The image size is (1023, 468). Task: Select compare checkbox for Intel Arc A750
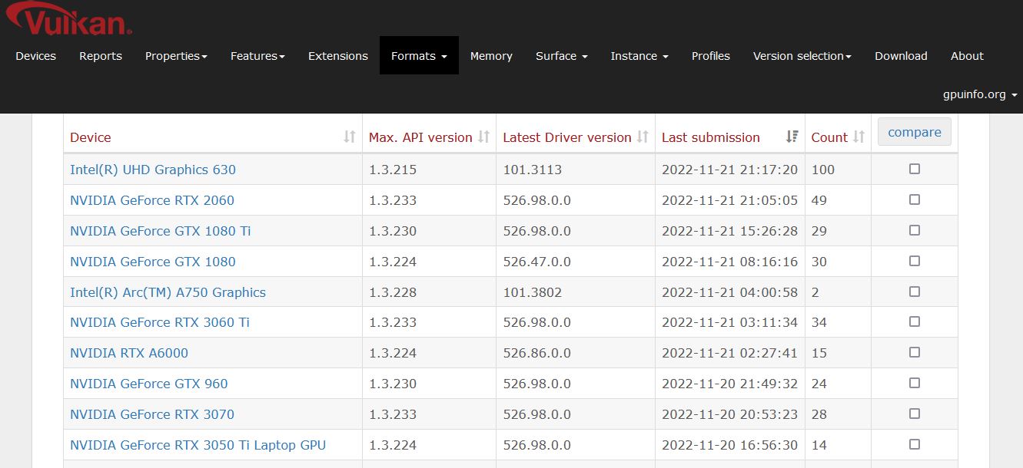pos(915,292)
